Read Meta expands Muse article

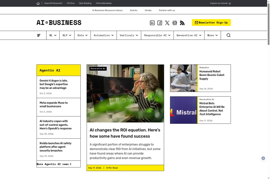tap(53, 105)
